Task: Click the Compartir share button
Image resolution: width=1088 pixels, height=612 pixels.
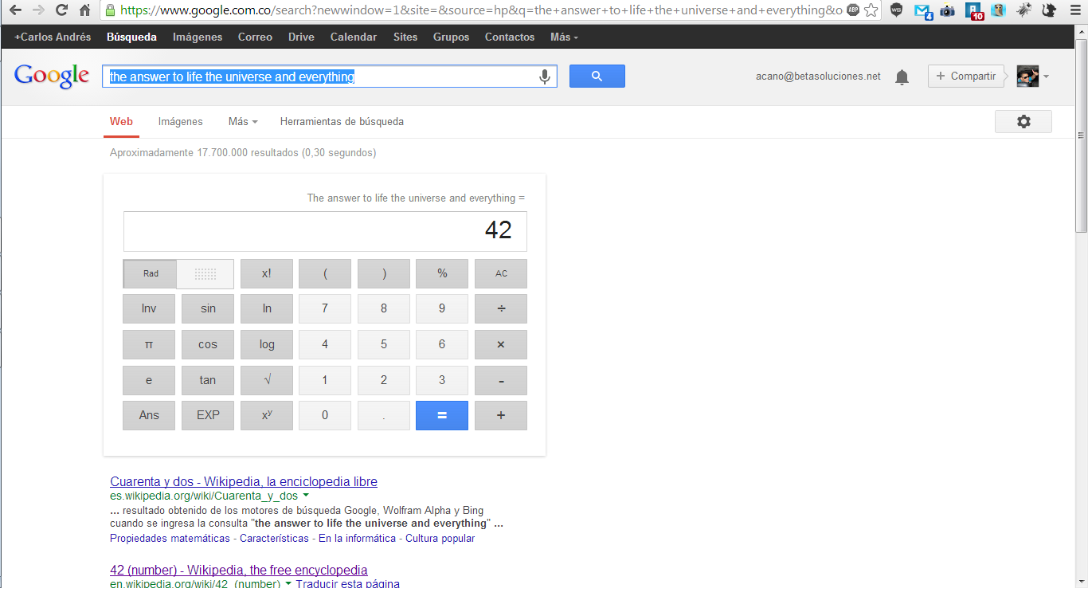Action: click(x=966, y=76)
